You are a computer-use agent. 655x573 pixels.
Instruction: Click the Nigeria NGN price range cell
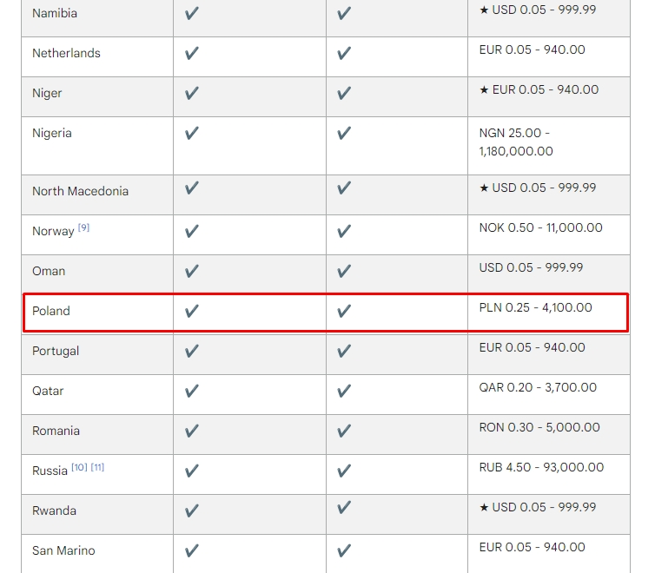click(516, 142)
